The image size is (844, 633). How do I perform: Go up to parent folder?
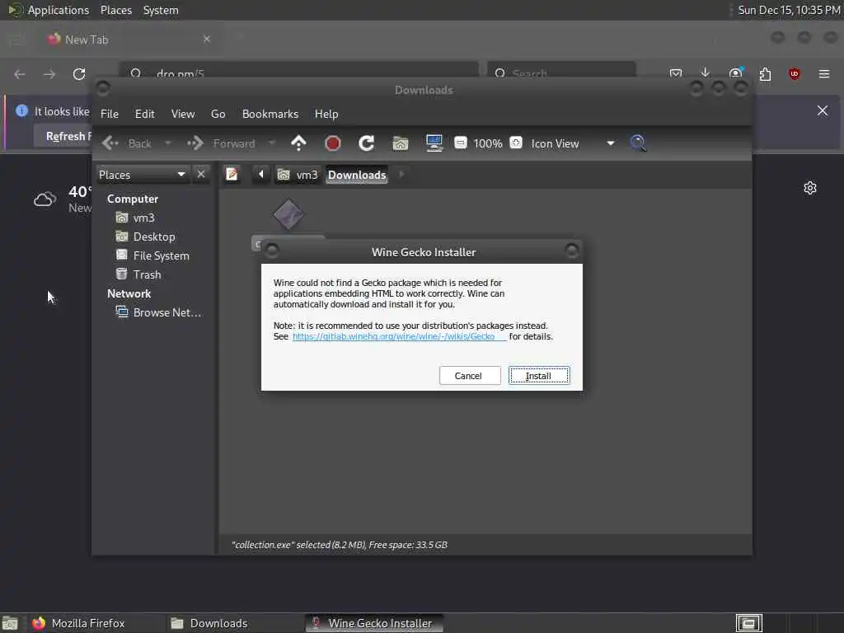pos(298,143)
